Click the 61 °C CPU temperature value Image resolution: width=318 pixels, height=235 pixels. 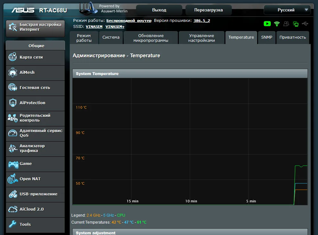point(141,222)
